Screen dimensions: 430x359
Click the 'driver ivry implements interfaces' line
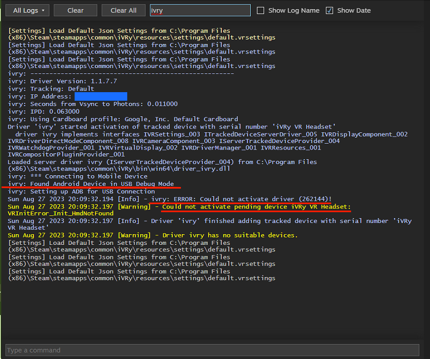(x=208, y=145)
